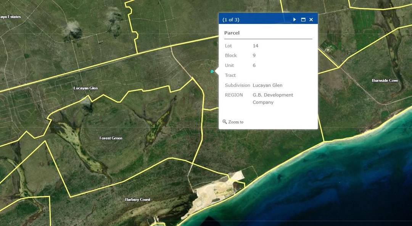Select the Barbary Coast label
The image size is (412, 226).
coord(138,199)
